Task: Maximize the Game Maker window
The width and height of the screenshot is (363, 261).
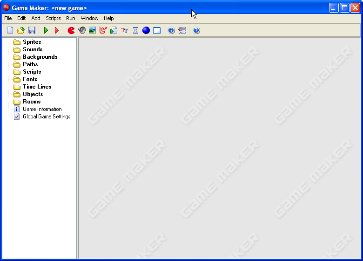Action: click(x=344, y=8)
